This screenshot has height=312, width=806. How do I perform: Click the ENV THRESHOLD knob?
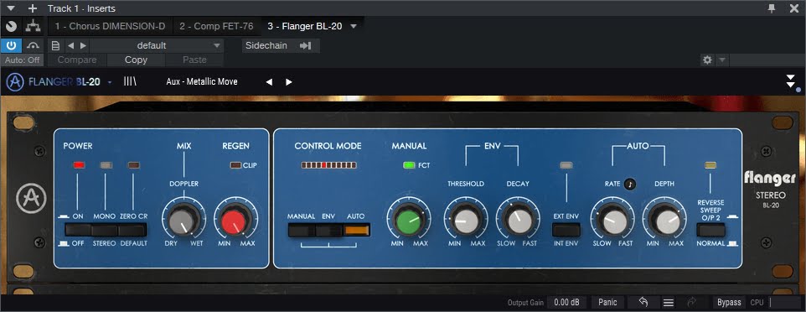[466, 221]
